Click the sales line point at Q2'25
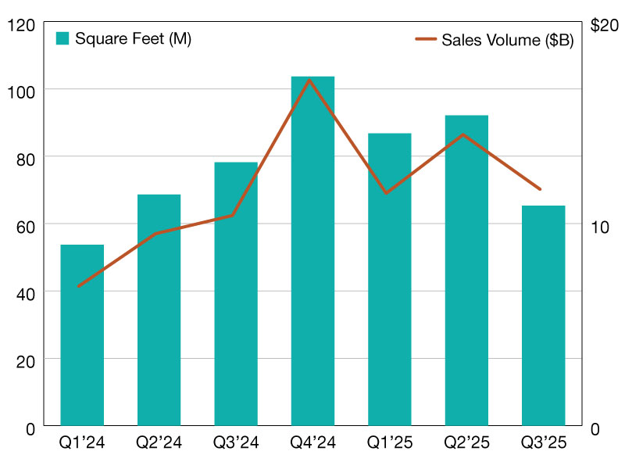This screenshot has width=625, height=469. pos(463,134)
